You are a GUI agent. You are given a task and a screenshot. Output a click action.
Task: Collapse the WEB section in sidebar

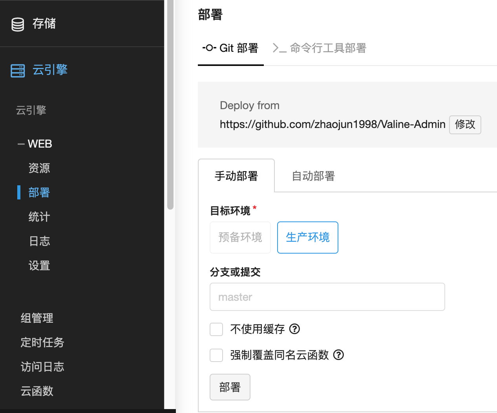tap(21, 144)
